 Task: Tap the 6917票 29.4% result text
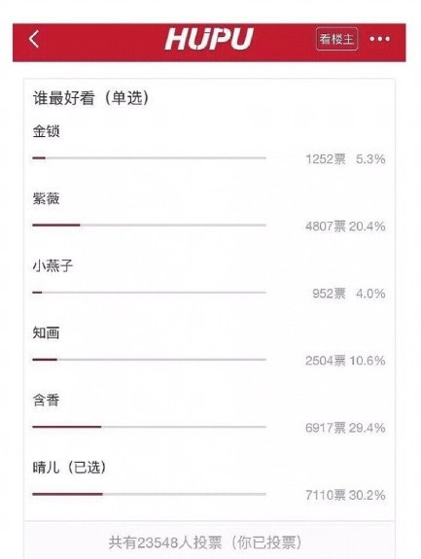click(345, 428)
